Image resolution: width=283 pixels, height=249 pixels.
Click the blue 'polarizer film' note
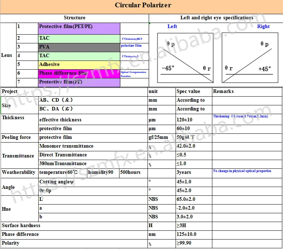click(x=131, y=46)
